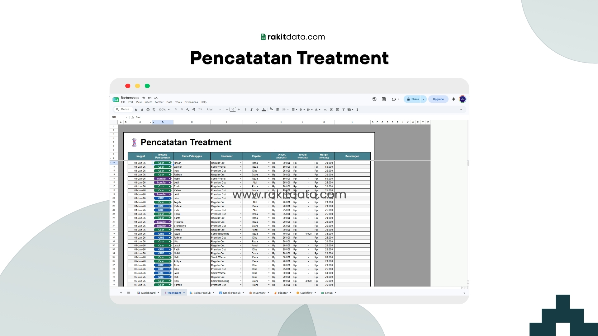Open text rotation options
Image resolution: width=598 pixels, height=336 pixels.
(317, 110)
